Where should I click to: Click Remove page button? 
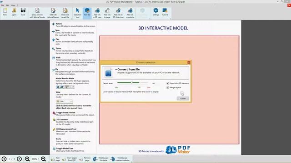(x=85, y=159)
